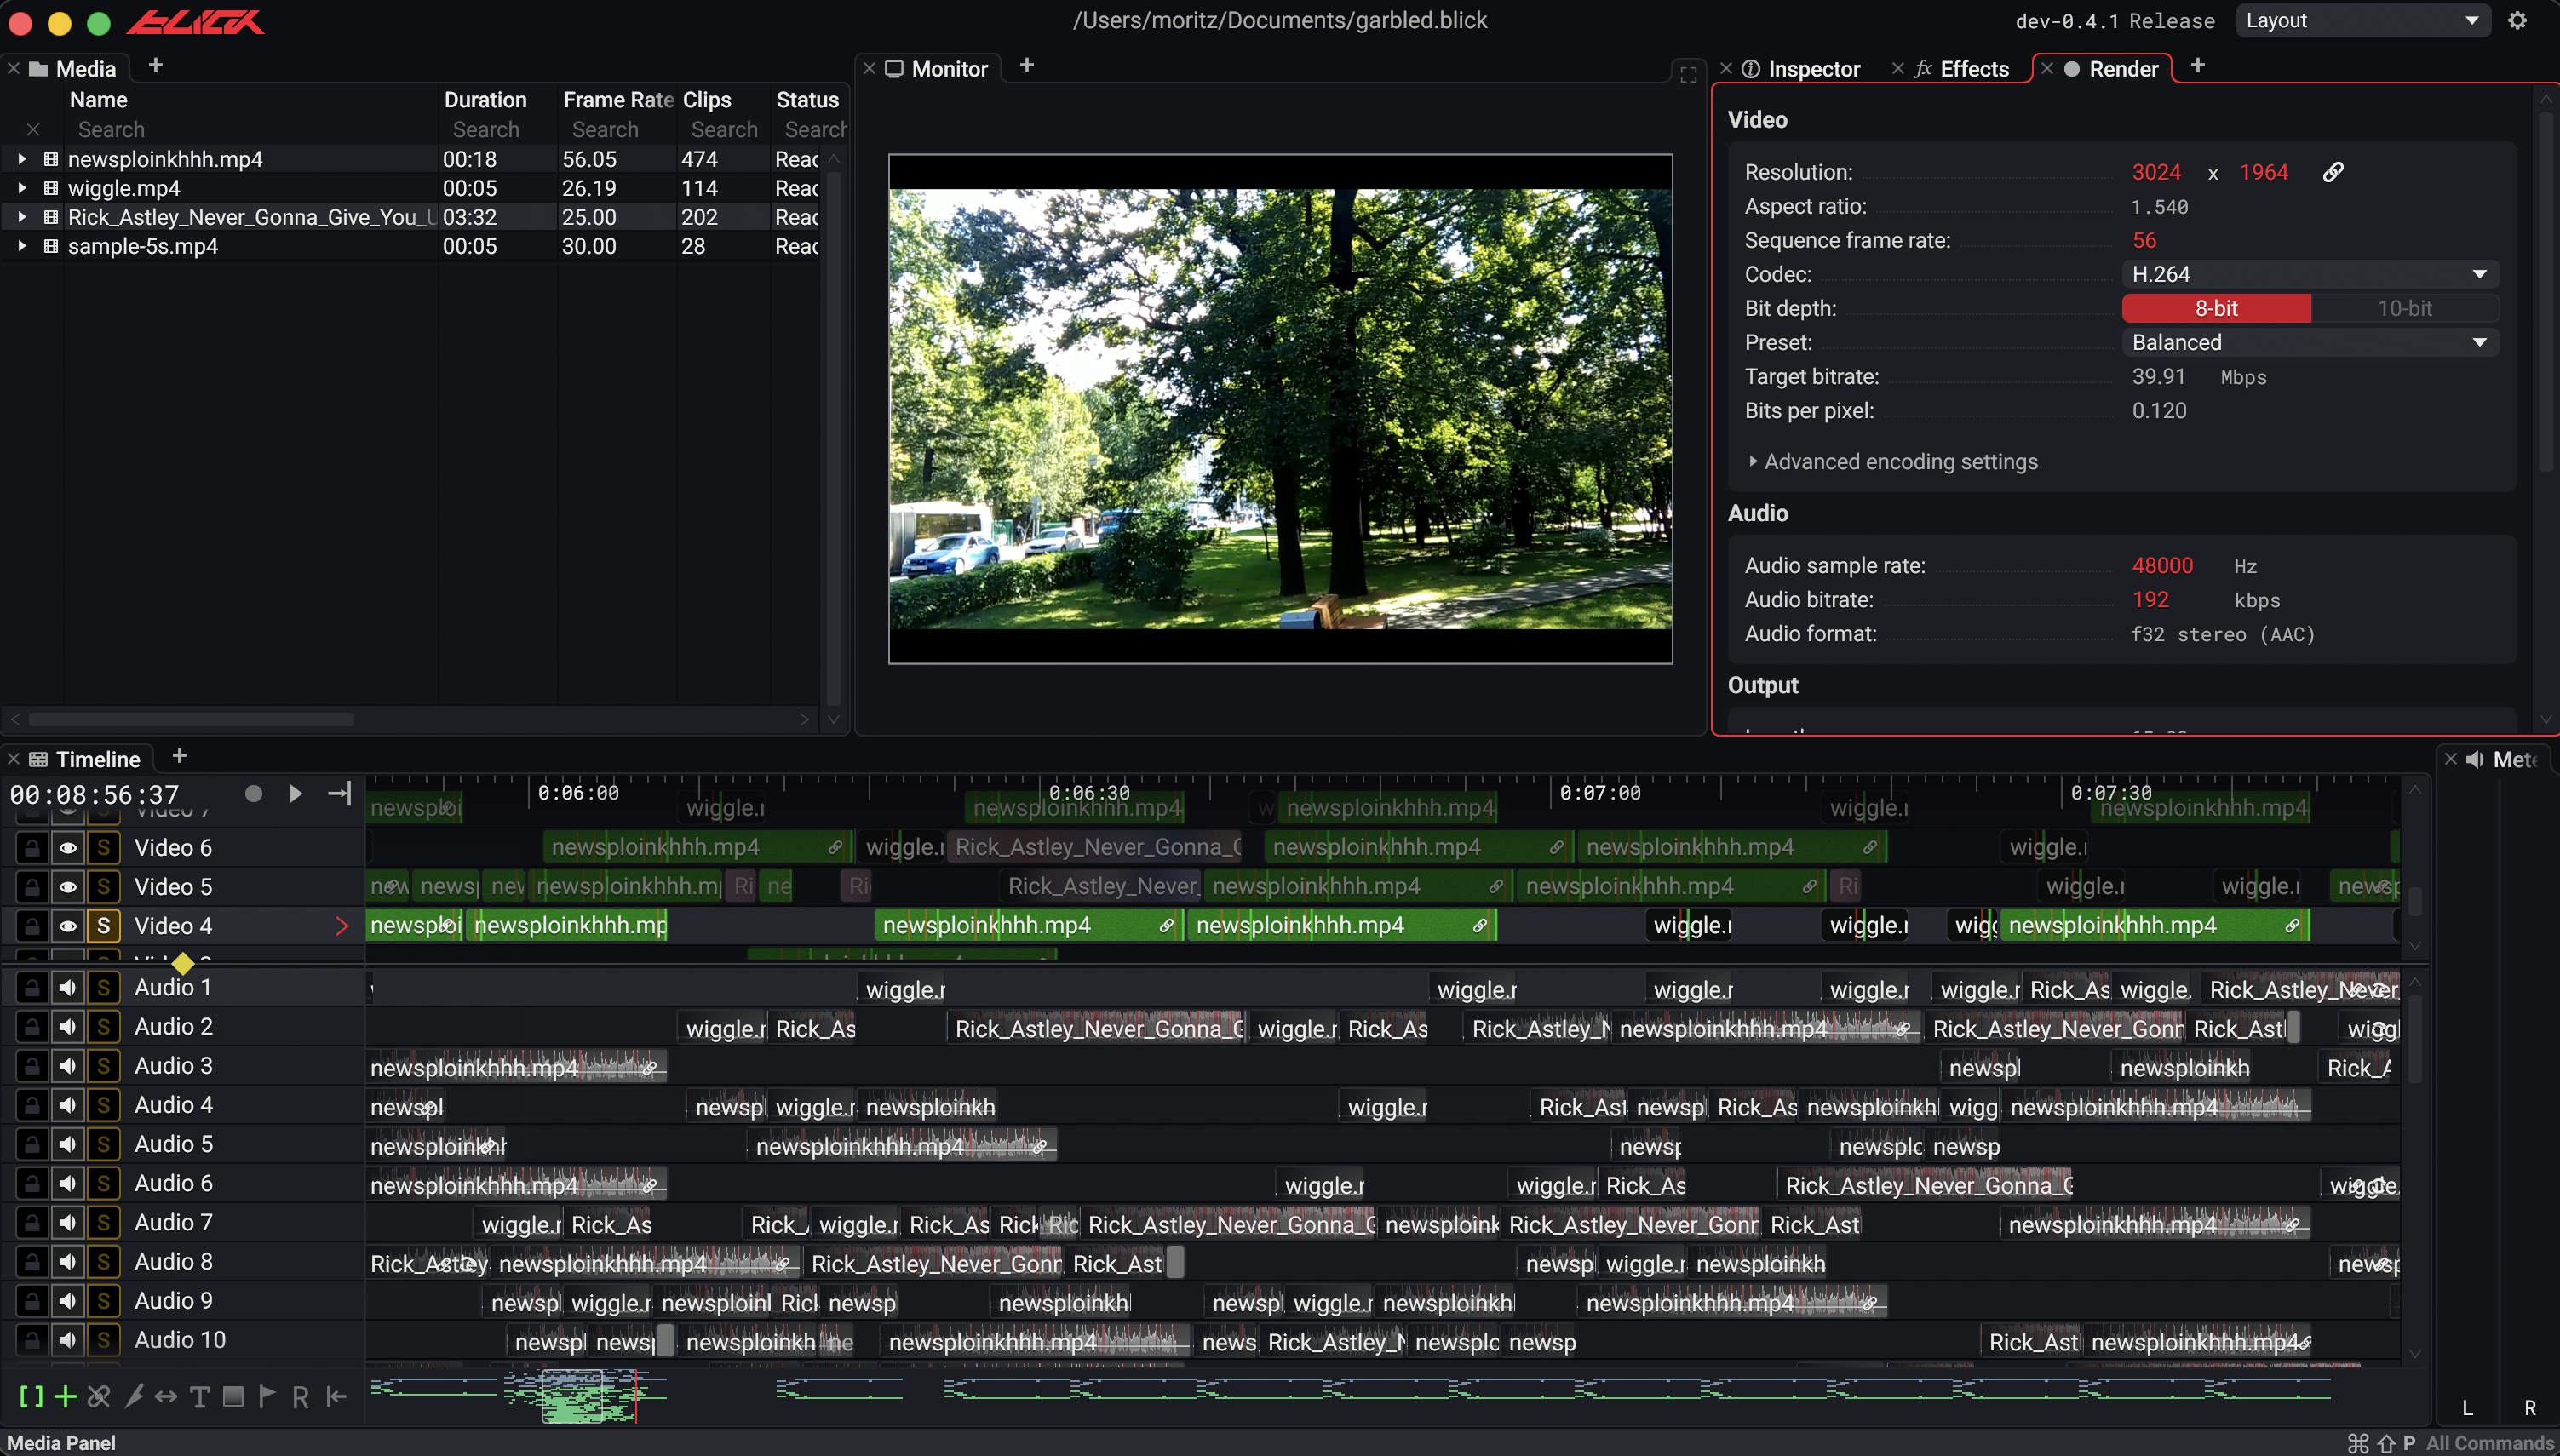Click the 0:07:00 mark on timeline ruler

[1600, 793]
